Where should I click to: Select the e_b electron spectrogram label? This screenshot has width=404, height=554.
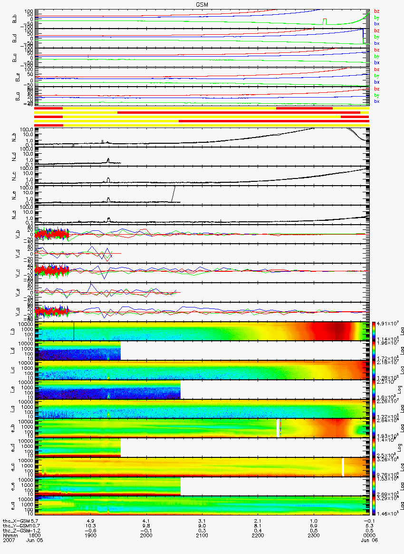point(11,428)
